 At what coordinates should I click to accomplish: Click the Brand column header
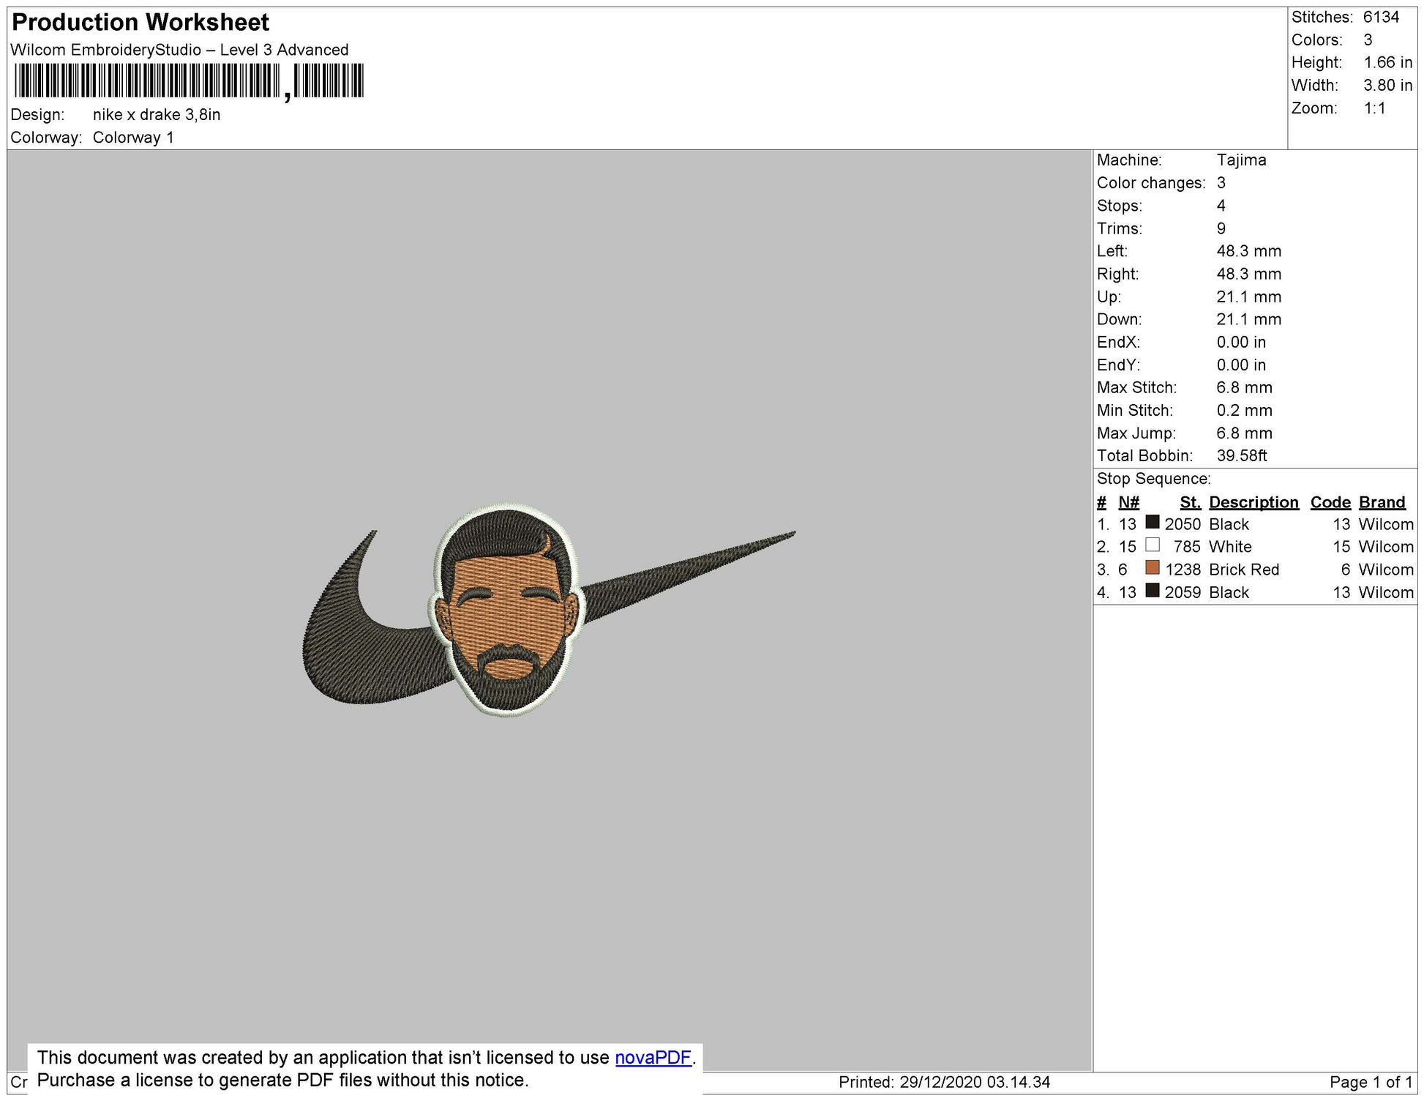tap(1382, 502)
